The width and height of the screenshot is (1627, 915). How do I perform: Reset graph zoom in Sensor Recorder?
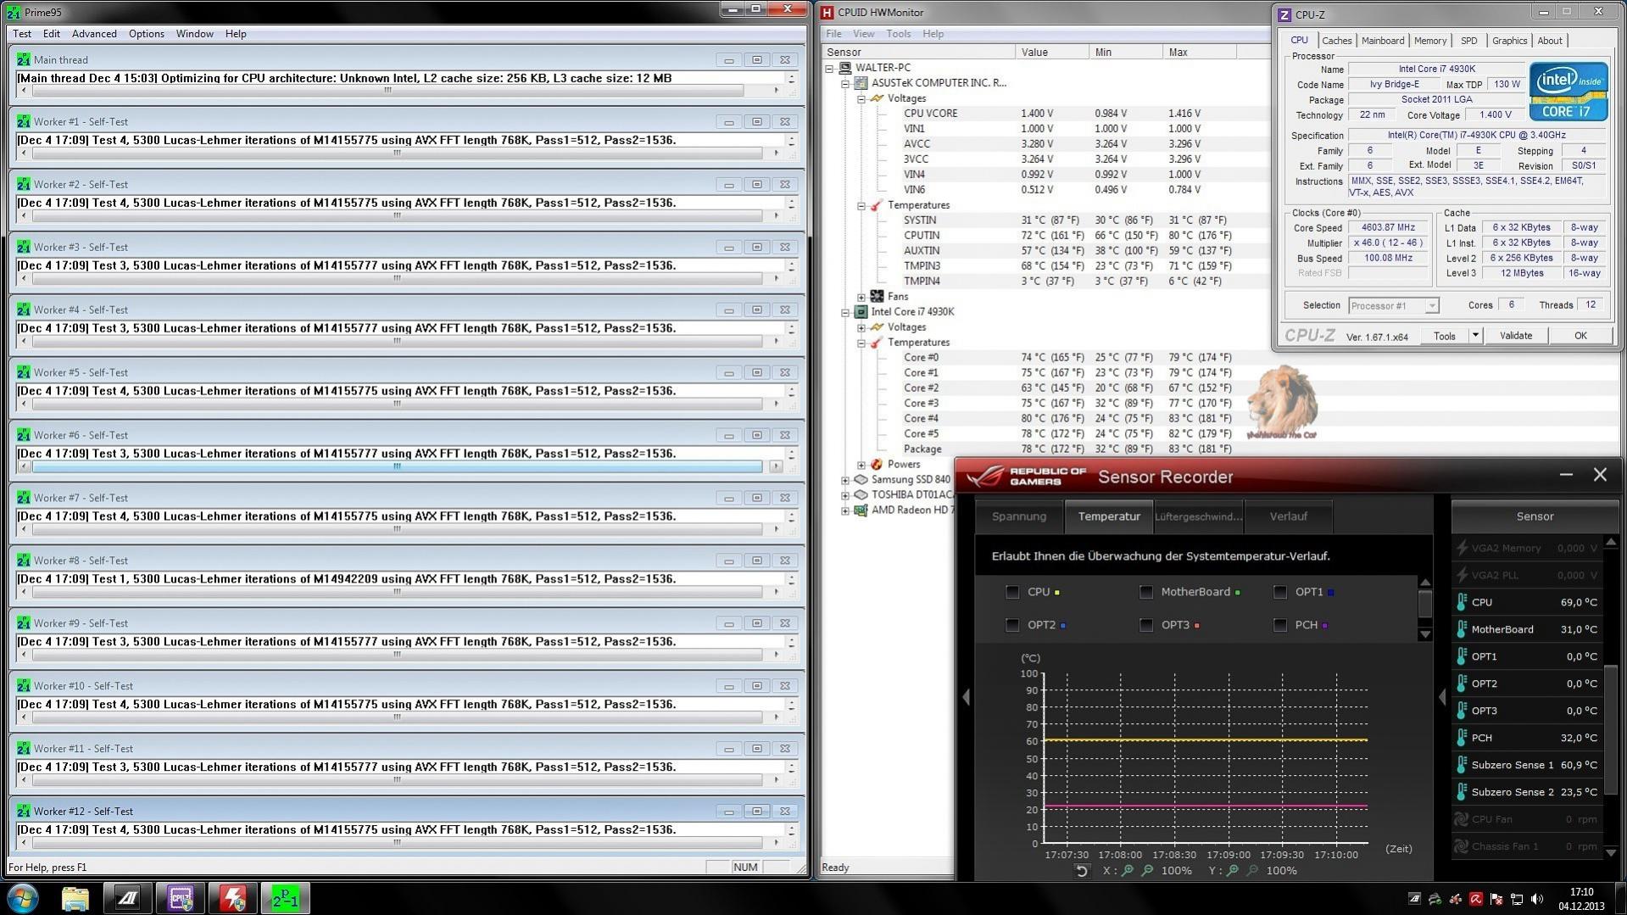click(1081, 871)
